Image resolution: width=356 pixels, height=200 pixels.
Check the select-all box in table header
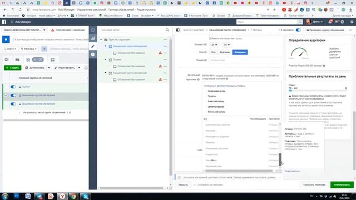(6, 78)
